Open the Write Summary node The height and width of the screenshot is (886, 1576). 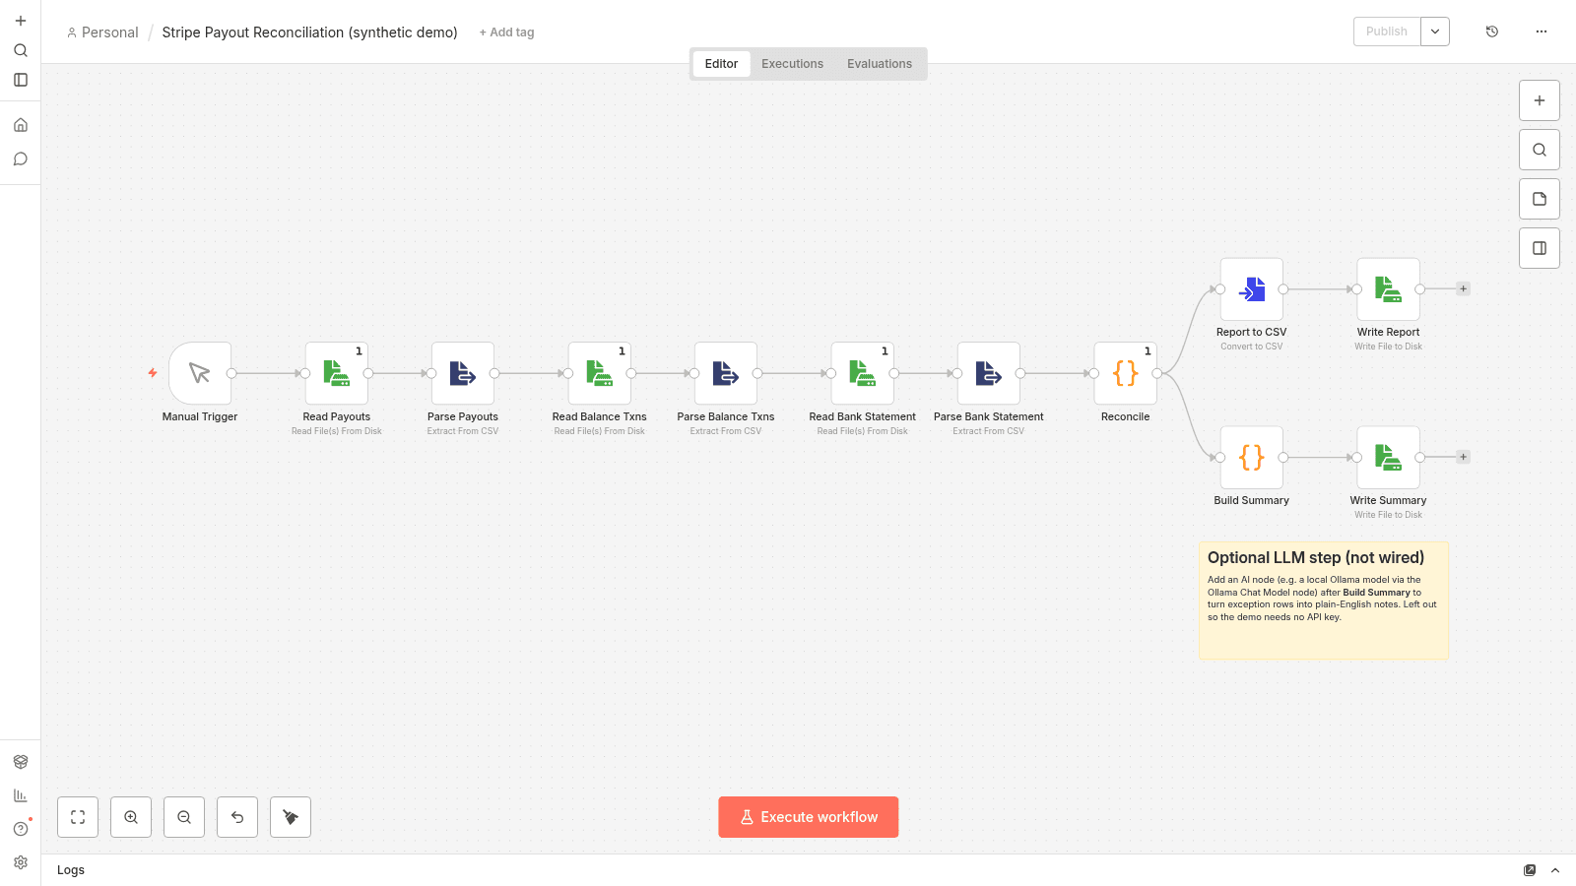(x=1389, y=457)
